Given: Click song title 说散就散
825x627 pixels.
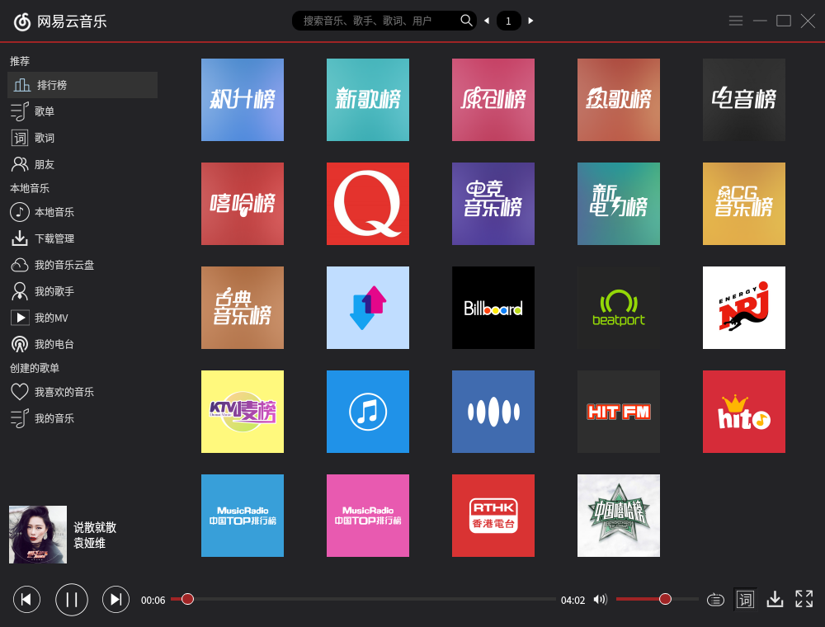Looking at the screenshot, I should click(x=95, y=527).
